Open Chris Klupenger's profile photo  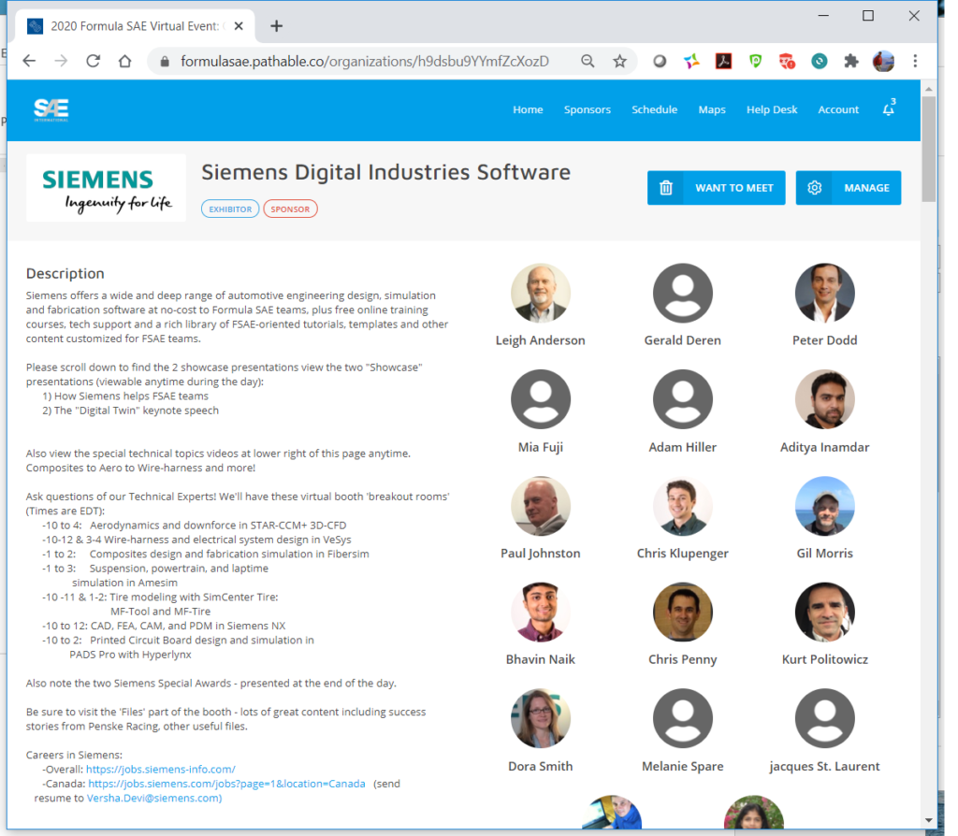pos(682,506)
